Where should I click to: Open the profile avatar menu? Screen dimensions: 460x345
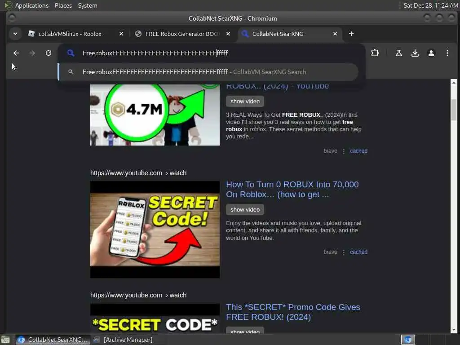[x=431, y=53]
